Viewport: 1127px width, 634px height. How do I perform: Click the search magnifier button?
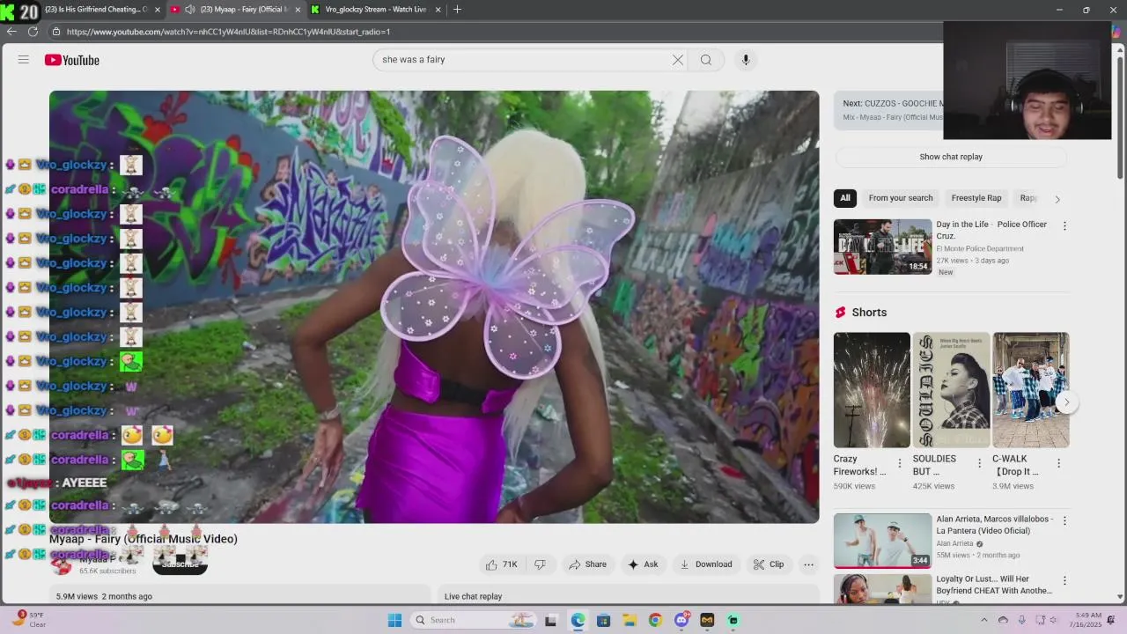[706, 60]
